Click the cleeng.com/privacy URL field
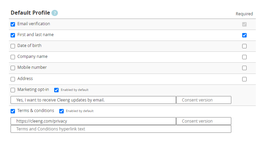264x142 pixels. [93, 121]
